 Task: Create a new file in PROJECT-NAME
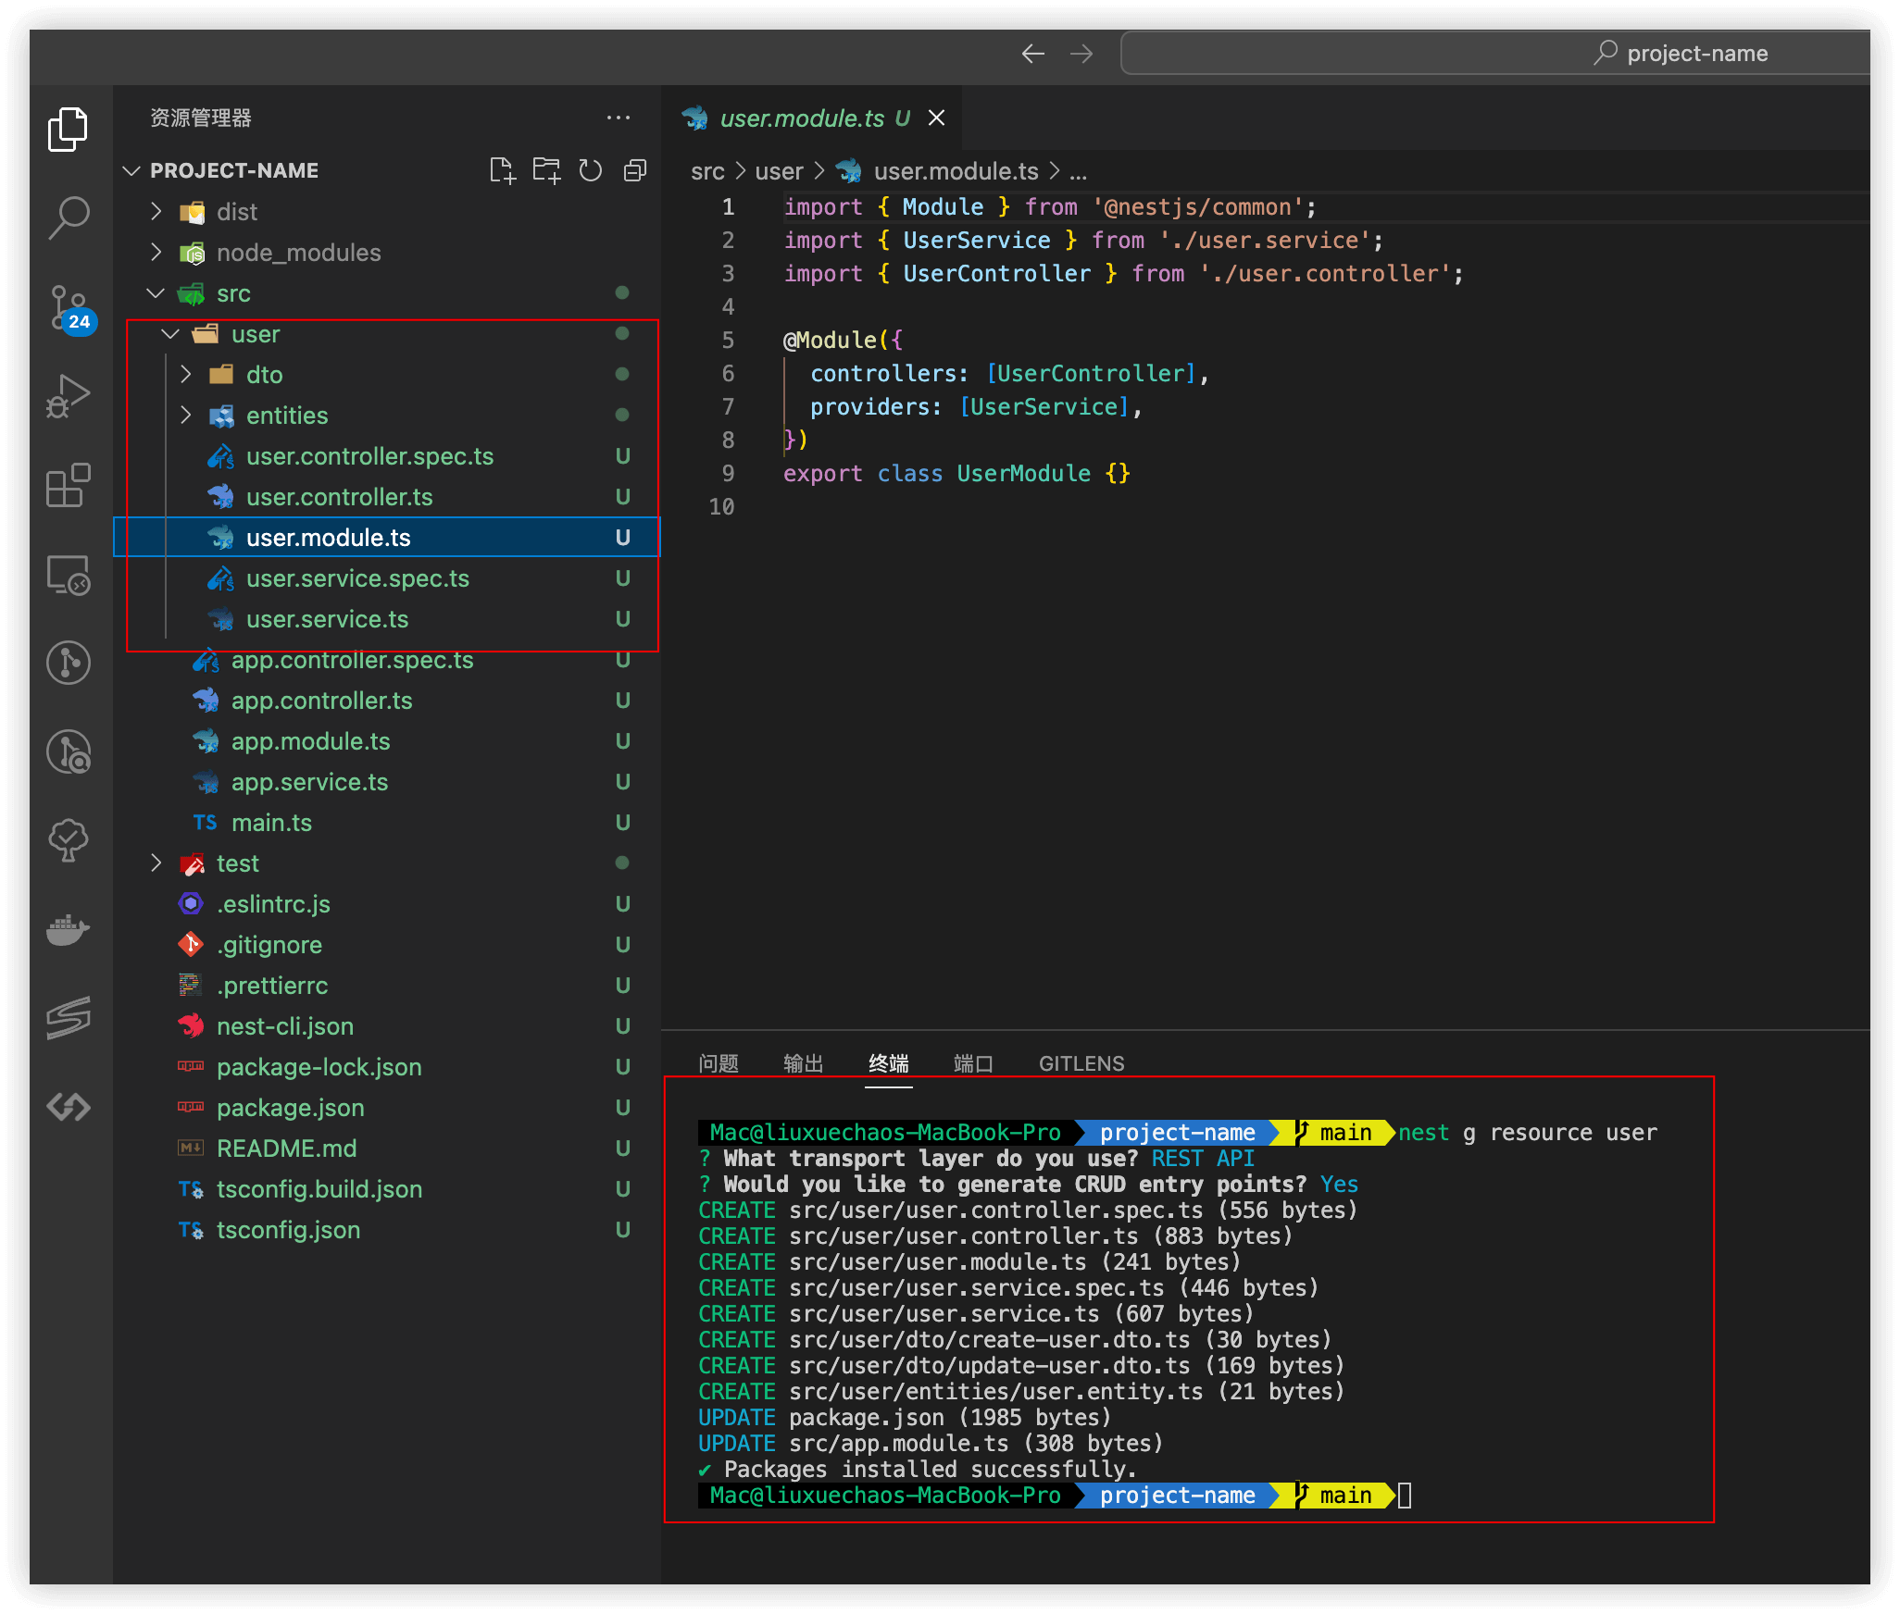502,170
